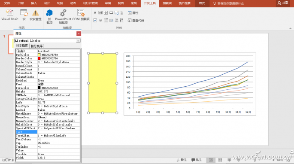Select the line chart on the slide
294x164 pixels.
(x=190, y=84)
